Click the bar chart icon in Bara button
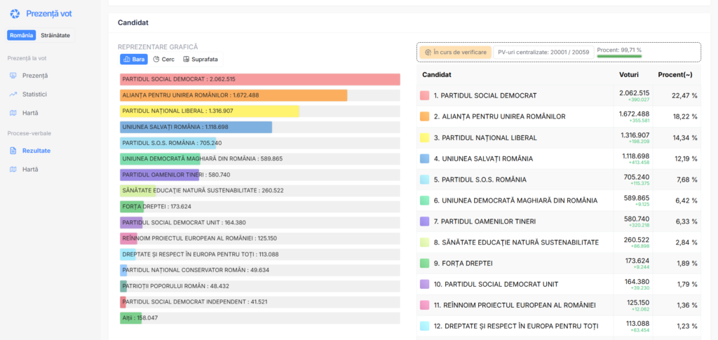Screen dimensions: 718x340 click(127, 59)
